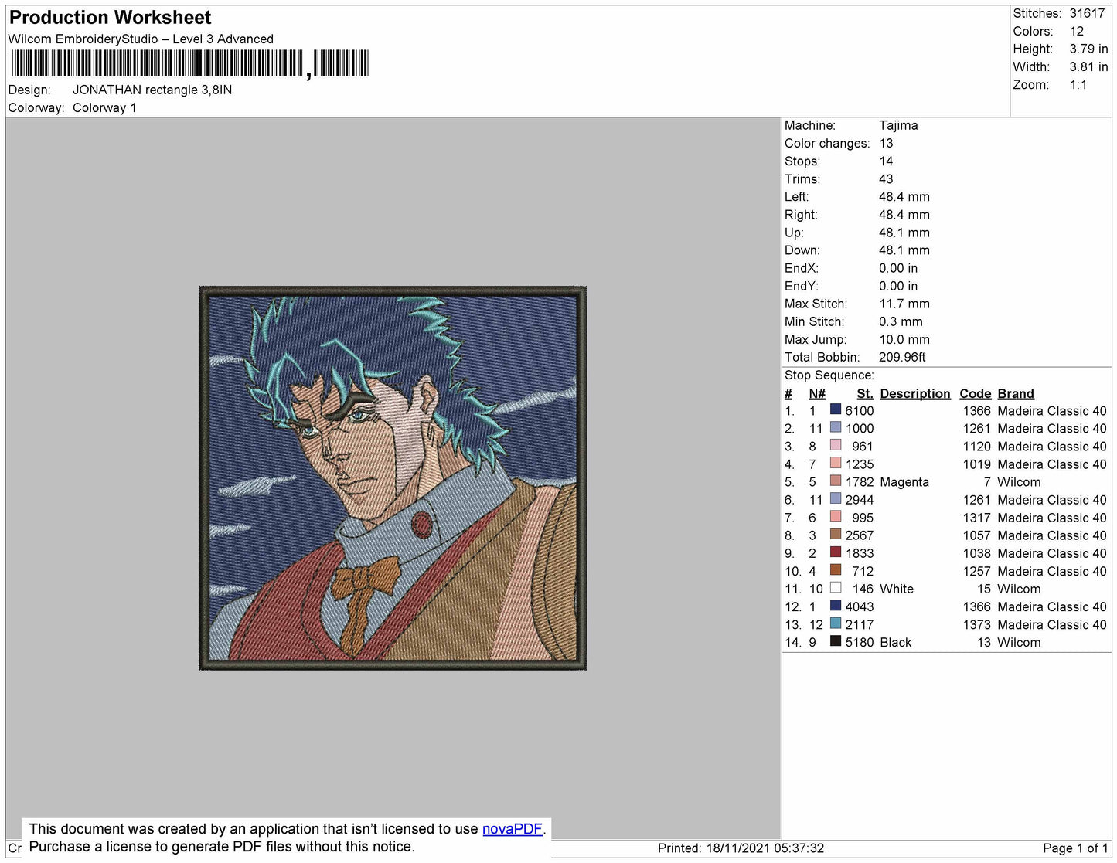Select the "EndX:" label

coord(802,268)
